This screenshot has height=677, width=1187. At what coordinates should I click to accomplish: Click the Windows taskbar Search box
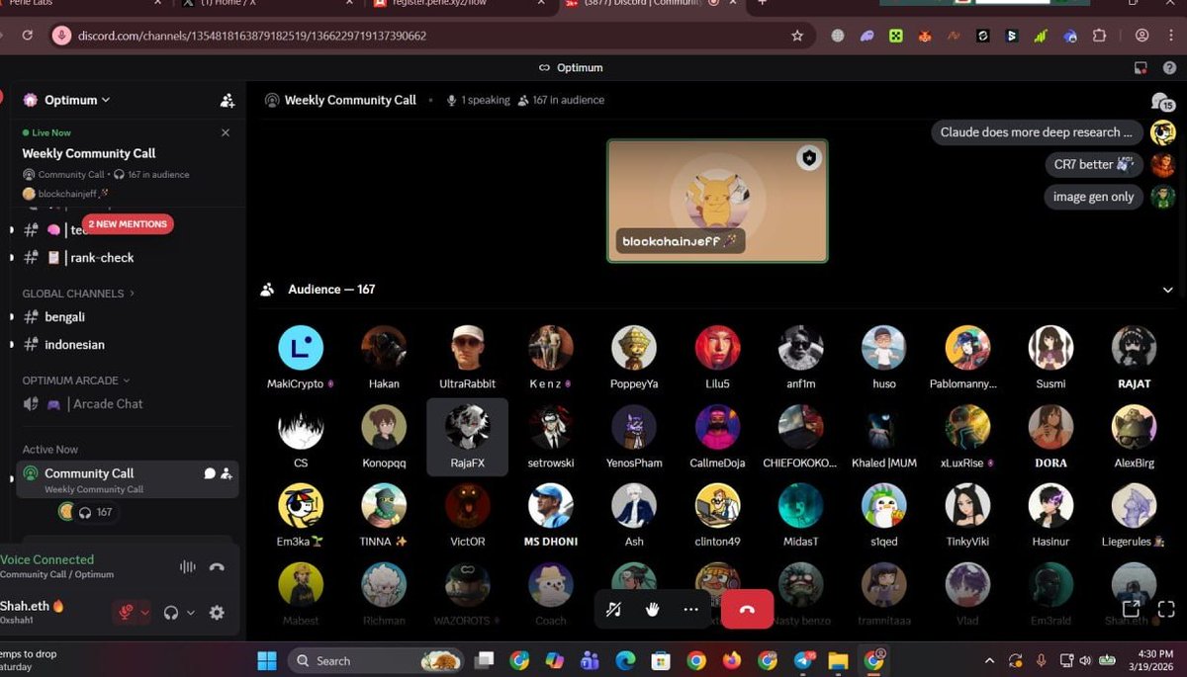[x=376, y=660]
